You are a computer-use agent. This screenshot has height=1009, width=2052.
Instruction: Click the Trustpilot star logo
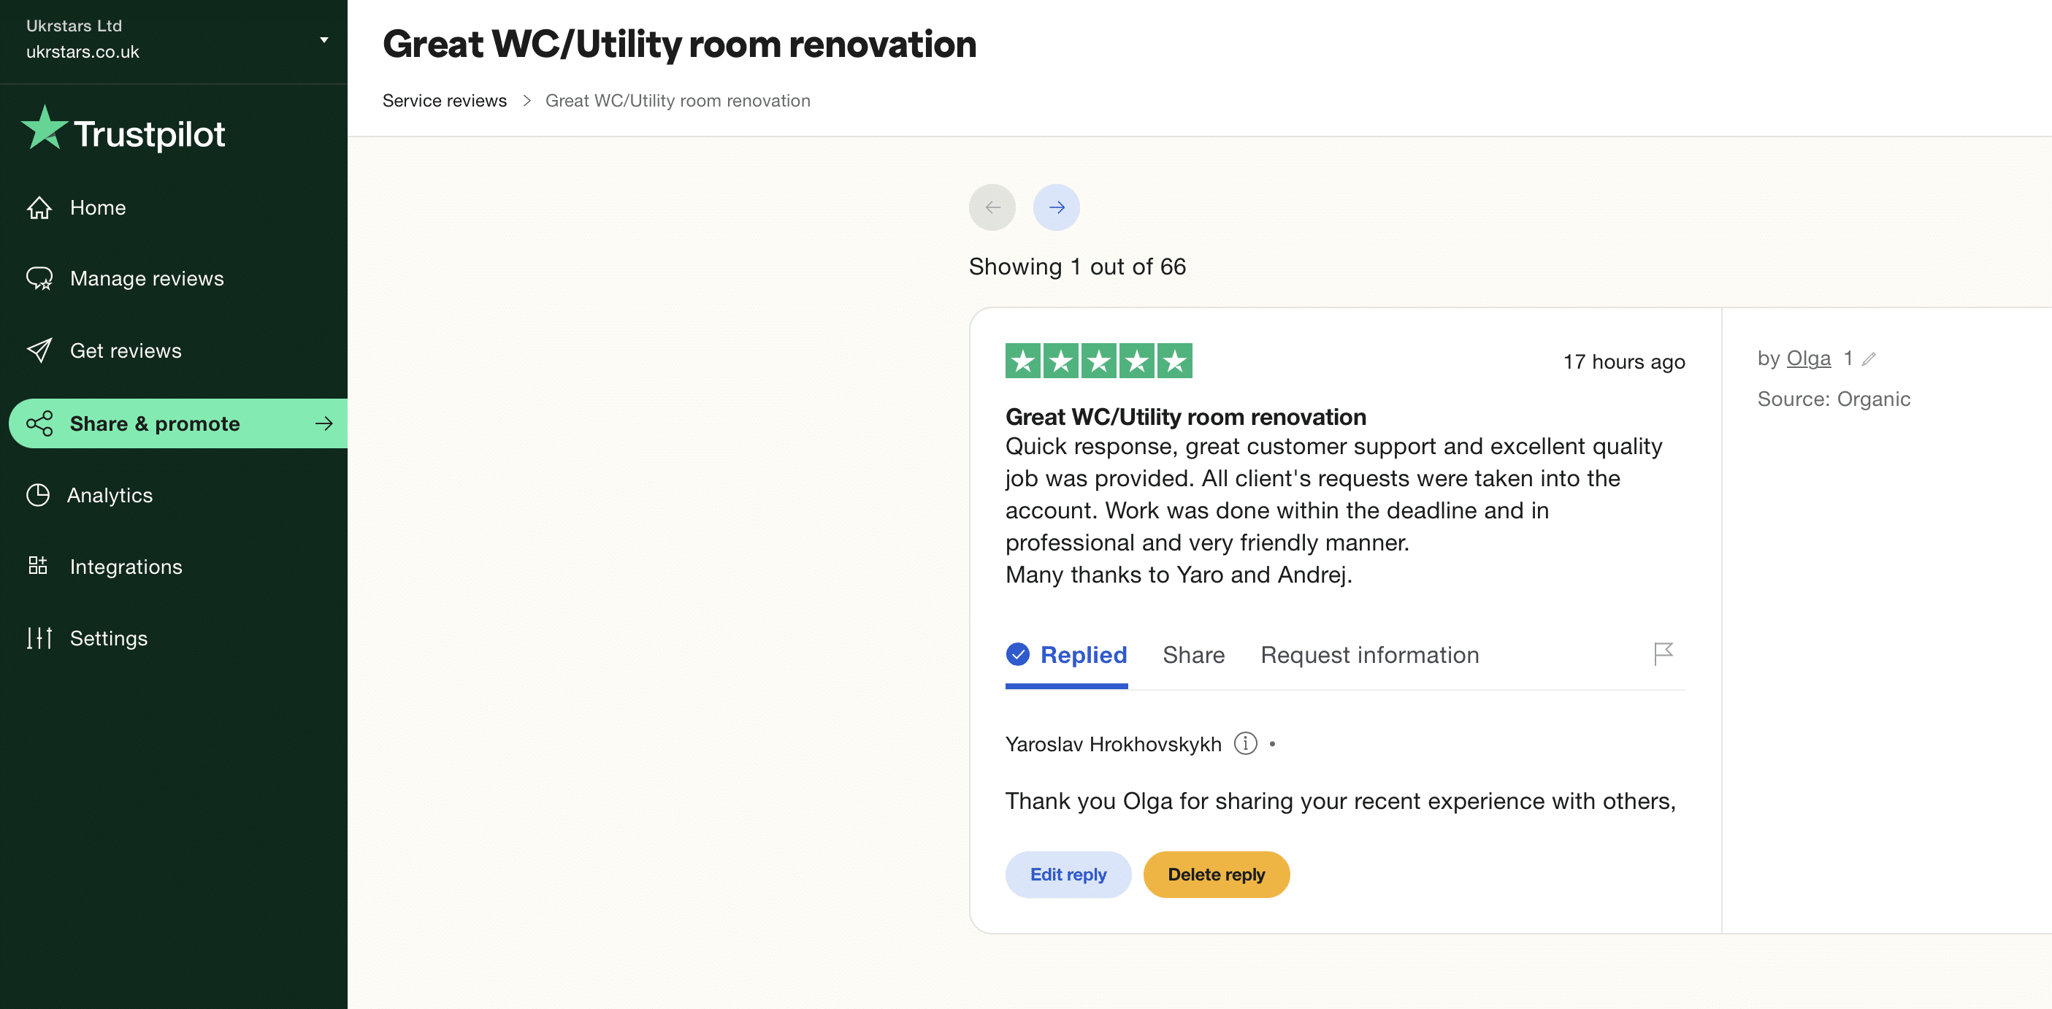tap(45, 130)
